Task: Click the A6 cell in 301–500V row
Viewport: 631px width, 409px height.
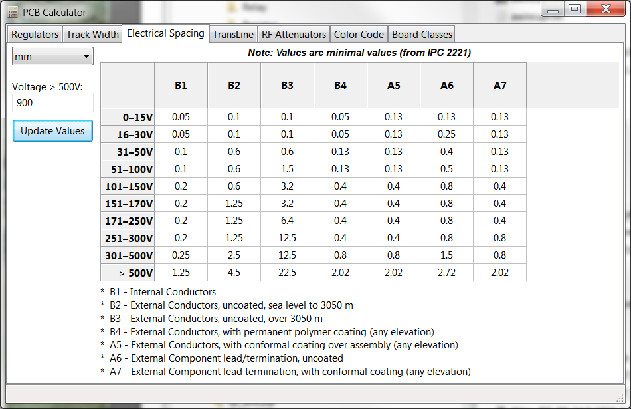Action: (446, 255)
